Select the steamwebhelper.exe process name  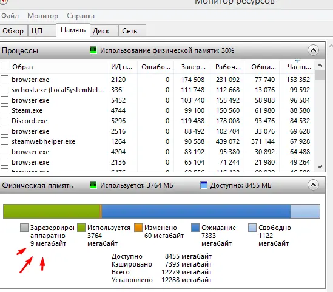click(x=43, y=141)
